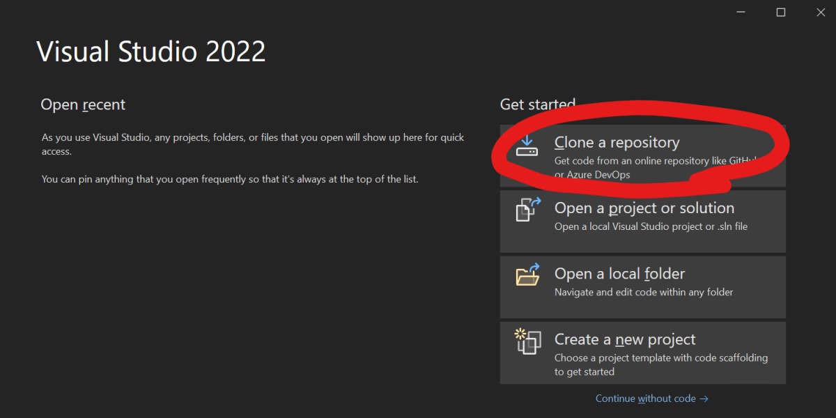
Task: Choose Open a project or solution heading
Action: point(644,208)
